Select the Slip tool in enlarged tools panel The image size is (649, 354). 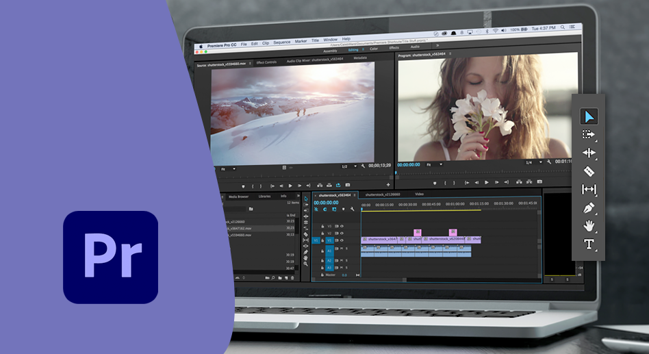[589, 189]
